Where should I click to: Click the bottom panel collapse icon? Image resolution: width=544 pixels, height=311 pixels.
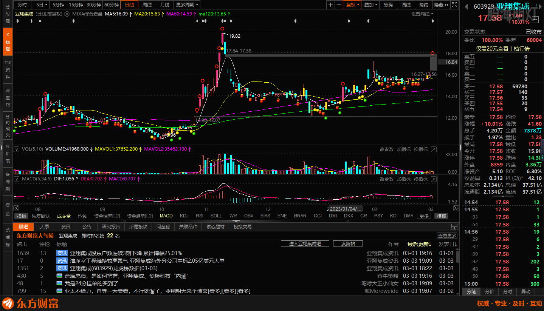454,227
